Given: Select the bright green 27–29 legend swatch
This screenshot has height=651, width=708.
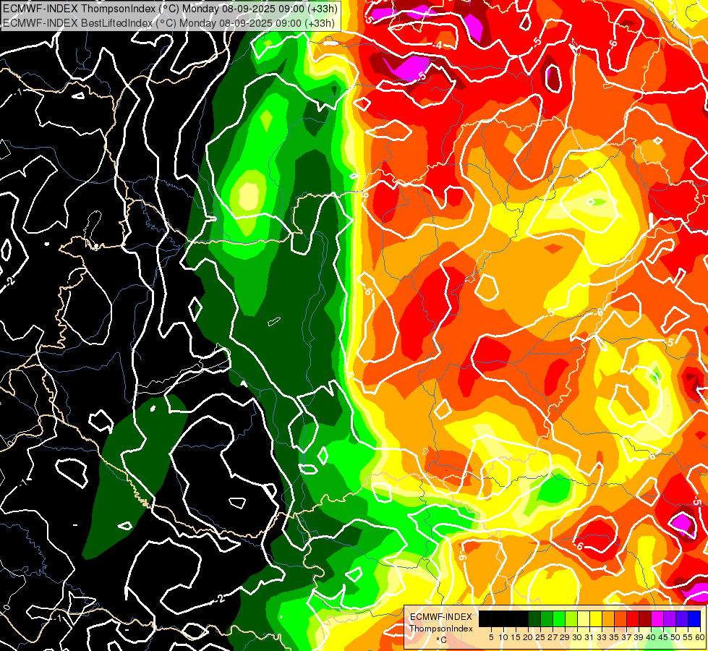Looking at the screenshot, I should pos(559,619).
